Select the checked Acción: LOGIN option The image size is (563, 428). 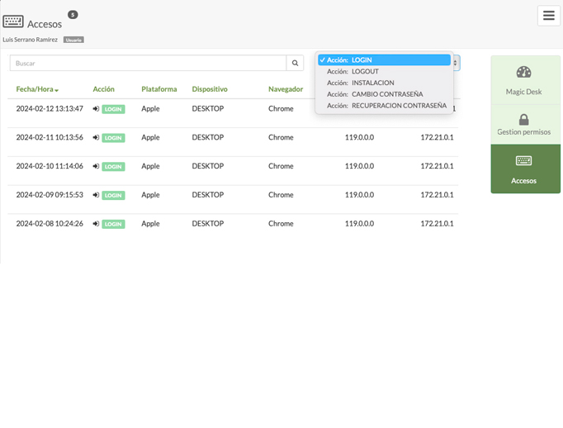(384, 60)
